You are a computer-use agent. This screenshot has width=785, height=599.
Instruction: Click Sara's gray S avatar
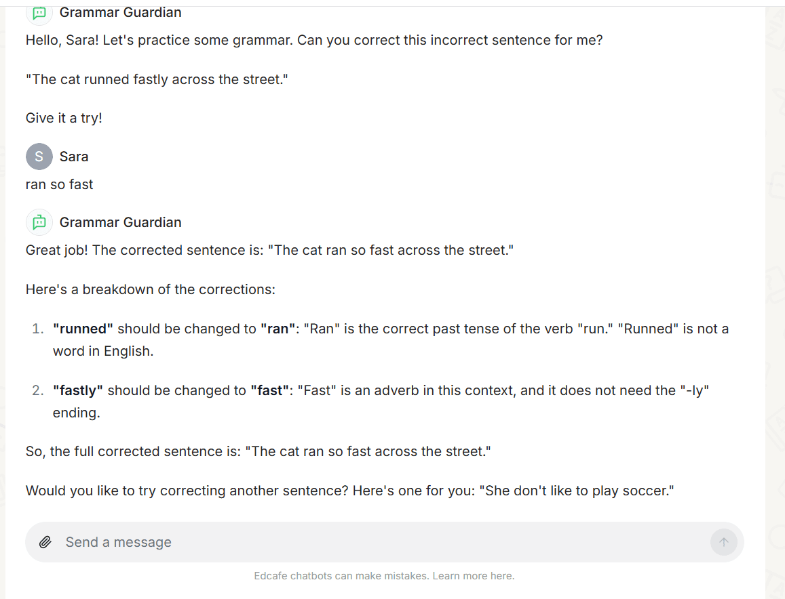(x=39, y=157)
